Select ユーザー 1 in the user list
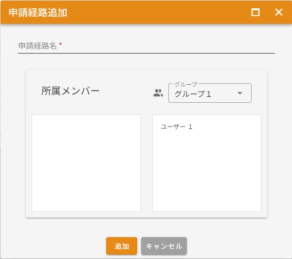The image size is (292, 259). click(177, 127)
